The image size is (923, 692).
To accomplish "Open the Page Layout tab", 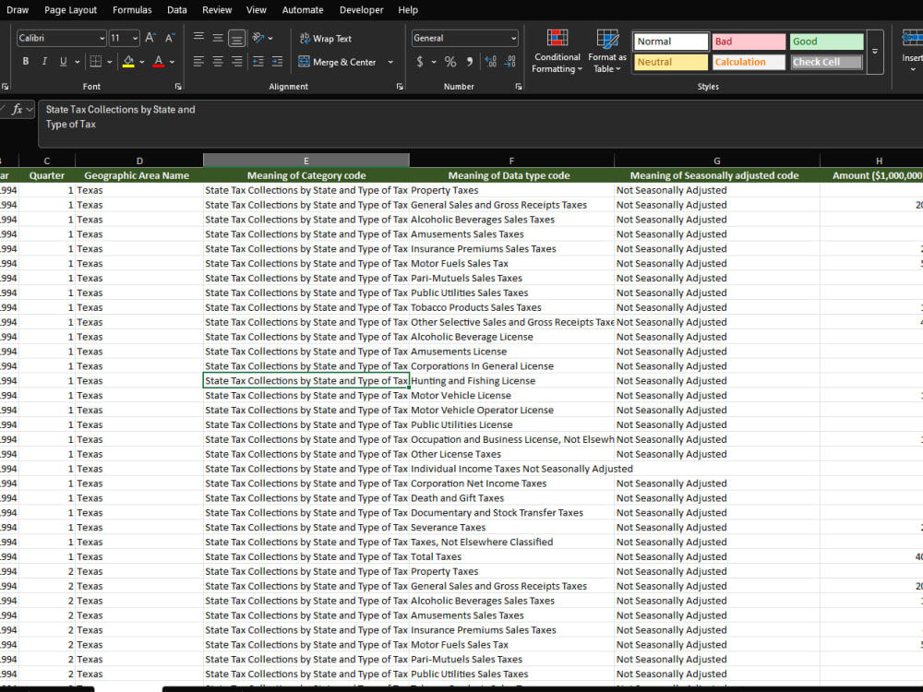I will point(71,10).
